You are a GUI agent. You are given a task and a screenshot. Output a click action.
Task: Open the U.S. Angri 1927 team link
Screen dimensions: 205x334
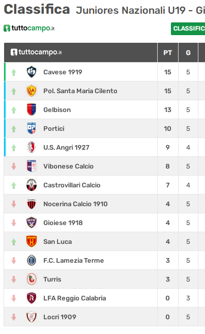[x=67, y=148]
